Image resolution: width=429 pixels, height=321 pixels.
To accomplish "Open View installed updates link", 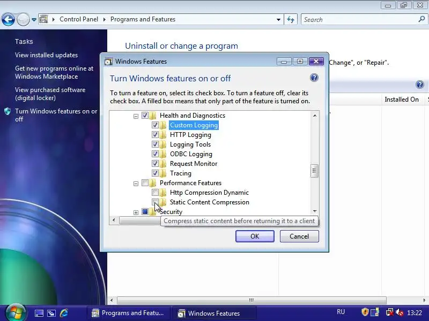I will coord(46,55).
